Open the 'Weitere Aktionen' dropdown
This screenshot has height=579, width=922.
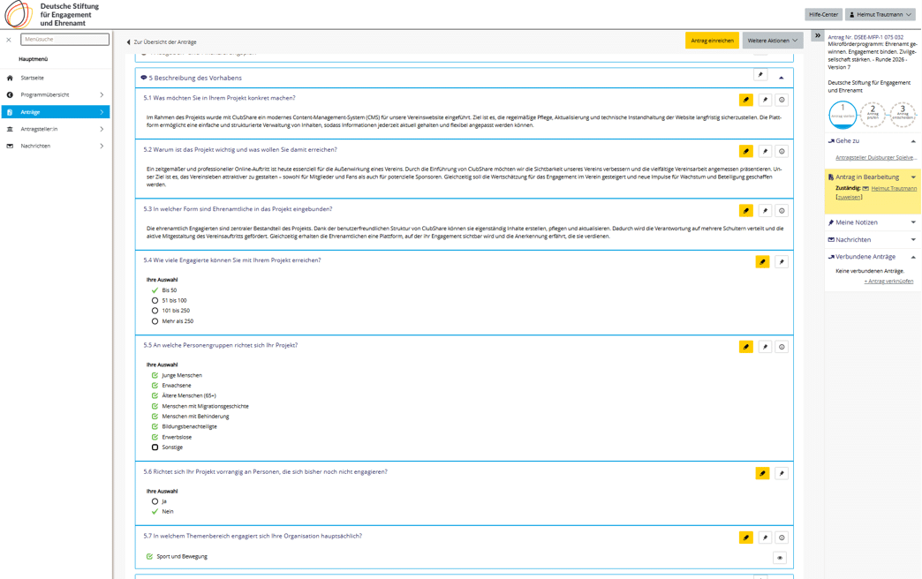pyautogui.click(x=773, y=41)
